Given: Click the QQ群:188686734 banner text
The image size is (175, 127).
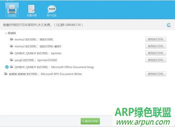Looking at the screenshot, I should (x=68, y=25).
